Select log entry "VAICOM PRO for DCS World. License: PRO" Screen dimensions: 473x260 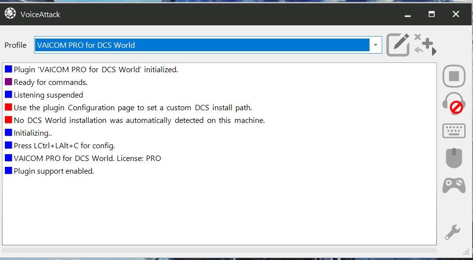87,159
